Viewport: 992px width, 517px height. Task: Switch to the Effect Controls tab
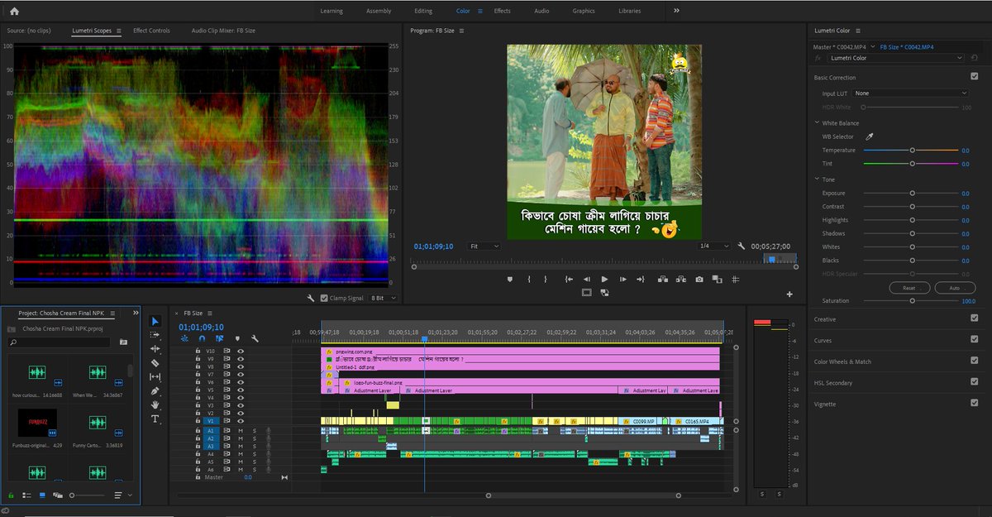click(x=151, y=30)
